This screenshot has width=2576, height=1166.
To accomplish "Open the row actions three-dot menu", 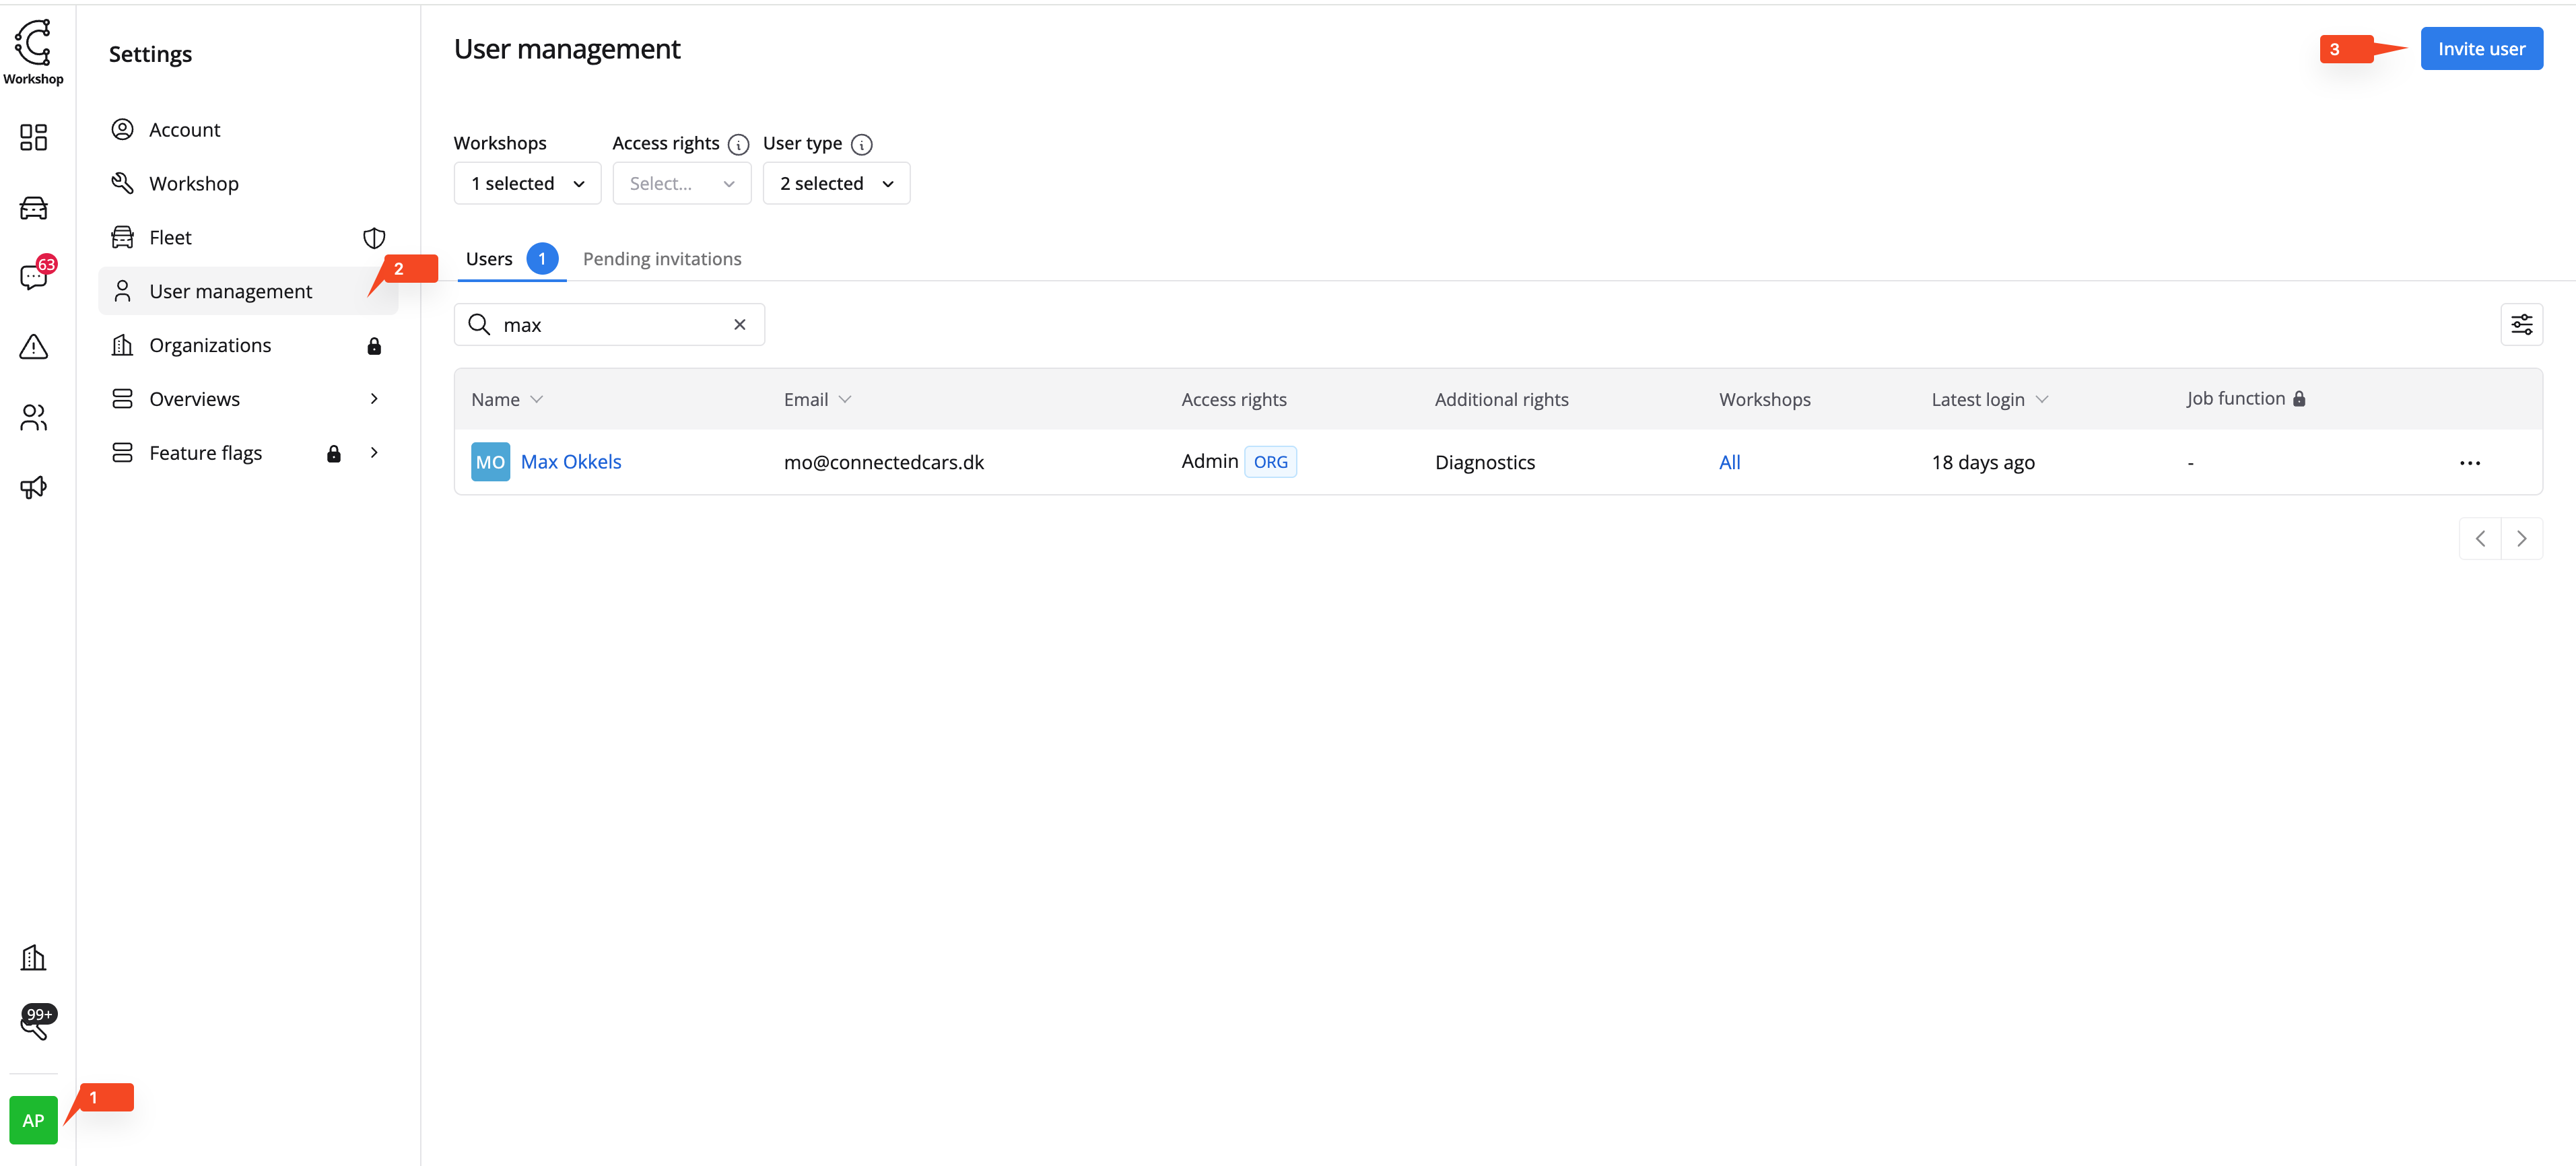I will tap(2469, 463).
